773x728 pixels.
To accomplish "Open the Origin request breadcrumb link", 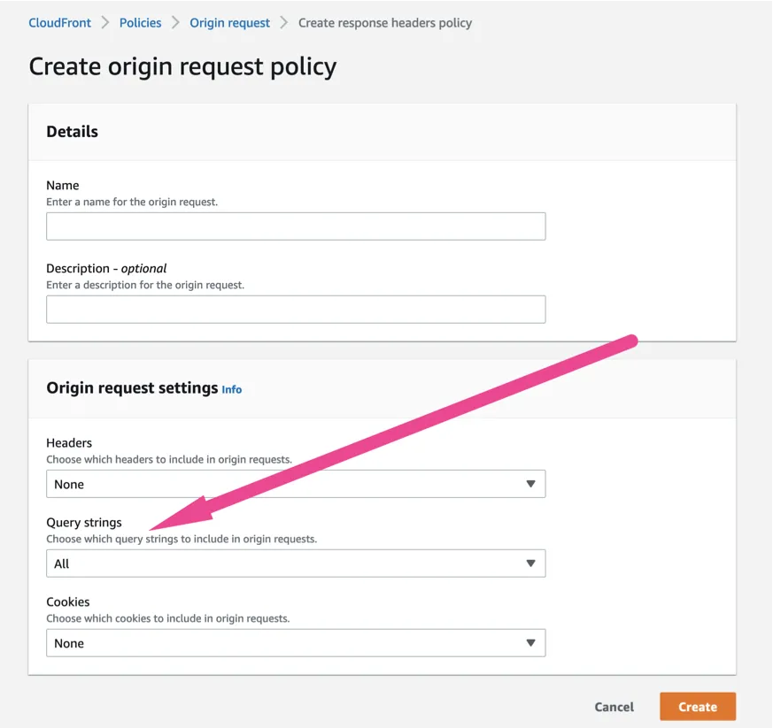I will (229, 23).
